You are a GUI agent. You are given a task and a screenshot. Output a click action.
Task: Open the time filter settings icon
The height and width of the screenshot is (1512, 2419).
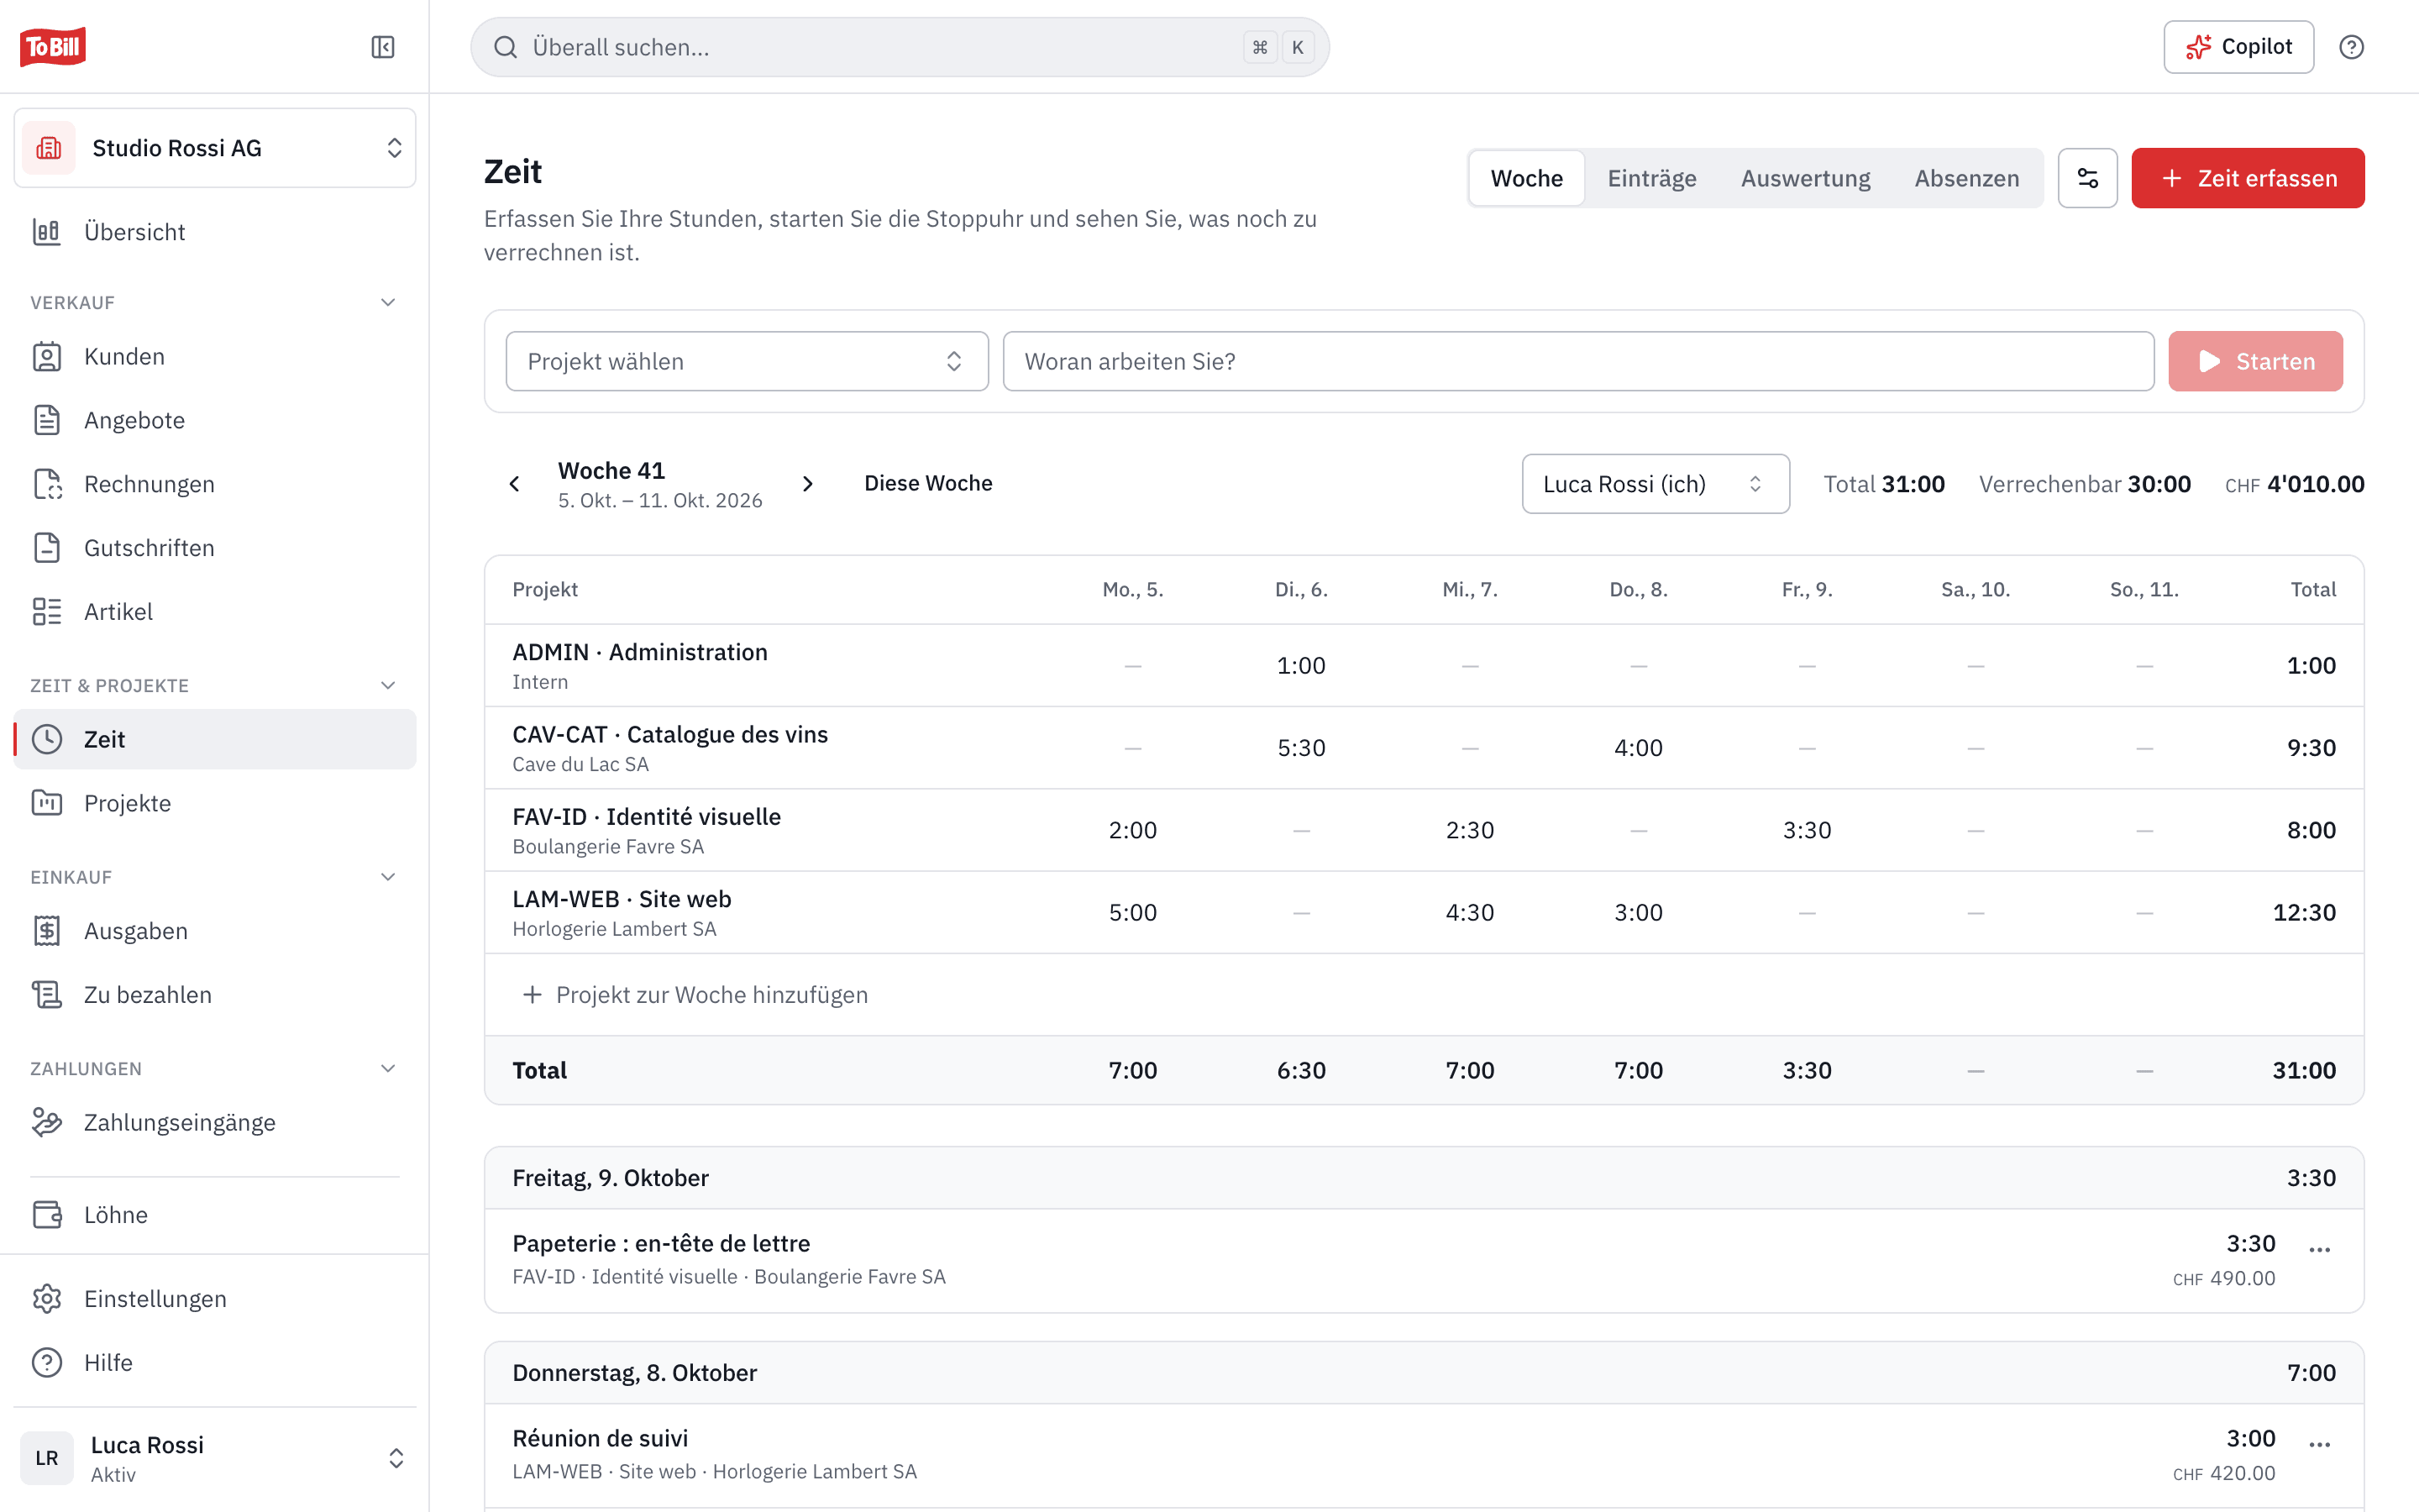coord(2087,178)
